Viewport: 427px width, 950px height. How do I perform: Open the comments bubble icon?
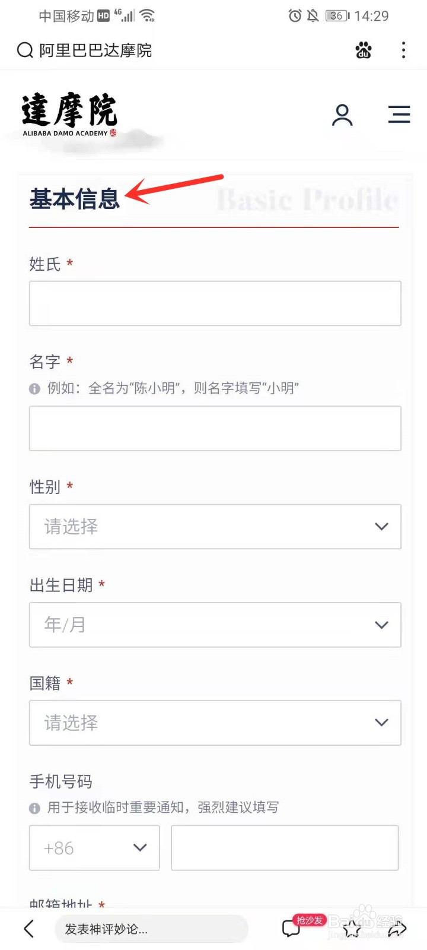(291, 929)
